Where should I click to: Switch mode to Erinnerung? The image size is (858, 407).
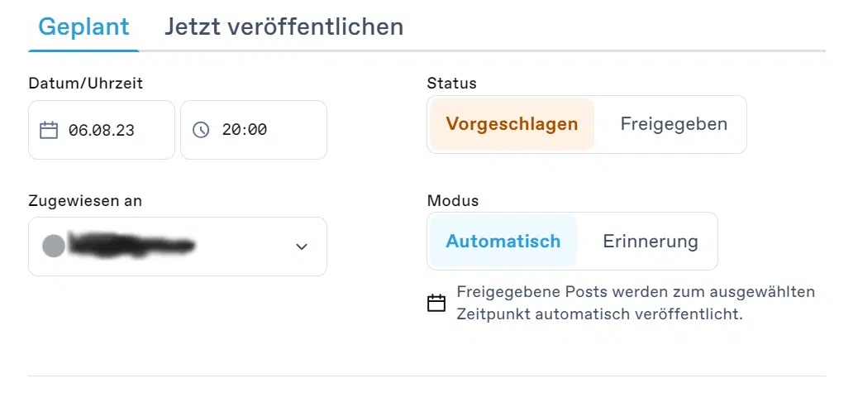coord(651,242)
